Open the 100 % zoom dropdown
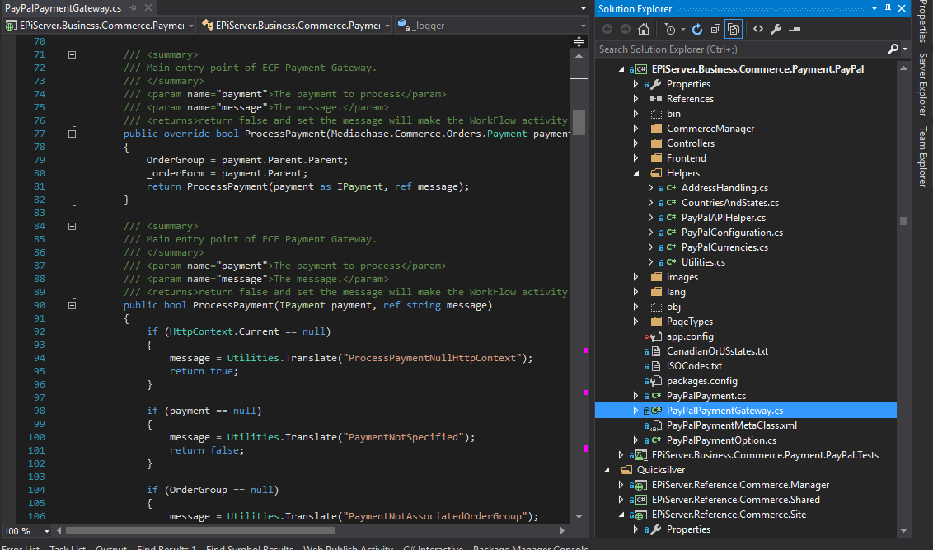 (x=46, y=531)
